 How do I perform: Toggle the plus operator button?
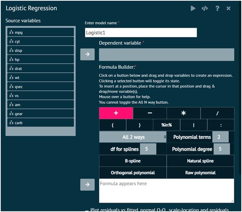pyautogui.click(x=116, y=113)
